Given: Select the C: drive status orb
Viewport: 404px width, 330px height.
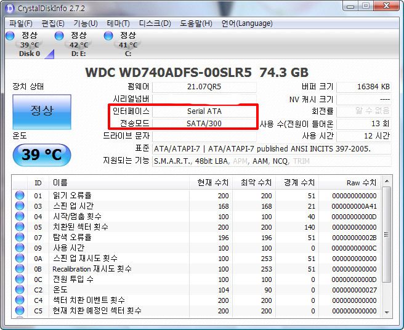Looking at the screenshot, I should (108, 36).
